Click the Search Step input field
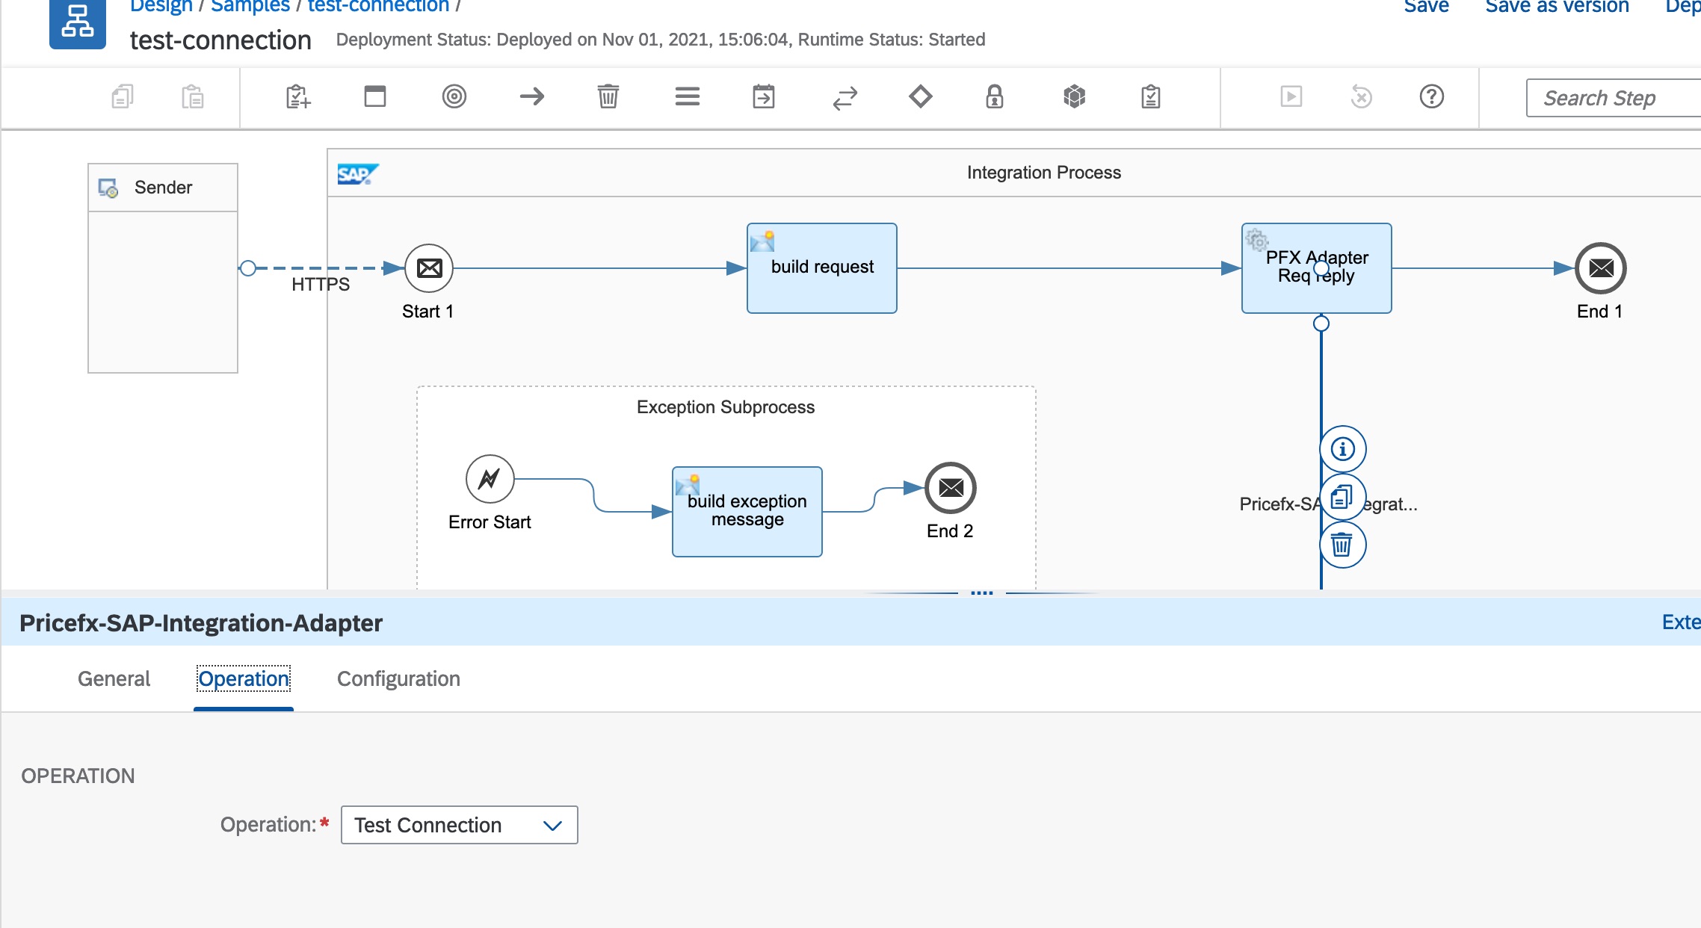This screenshot has width=1701, height=928. [x=1614, y=98]
